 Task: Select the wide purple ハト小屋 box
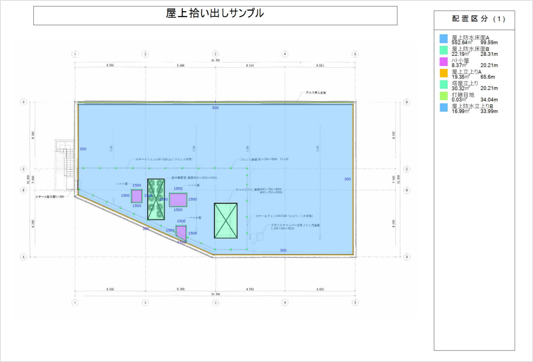tap(178, 200)
